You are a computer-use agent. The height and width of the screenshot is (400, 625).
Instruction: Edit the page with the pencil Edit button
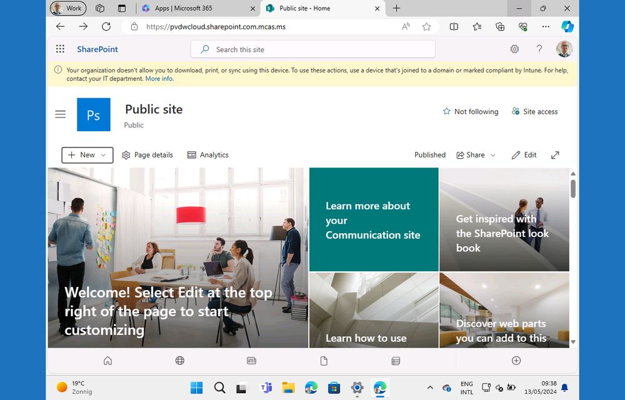(524, 155)
